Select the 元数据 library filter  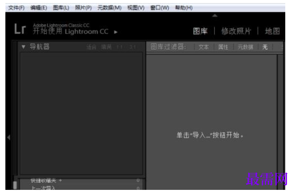245,47
